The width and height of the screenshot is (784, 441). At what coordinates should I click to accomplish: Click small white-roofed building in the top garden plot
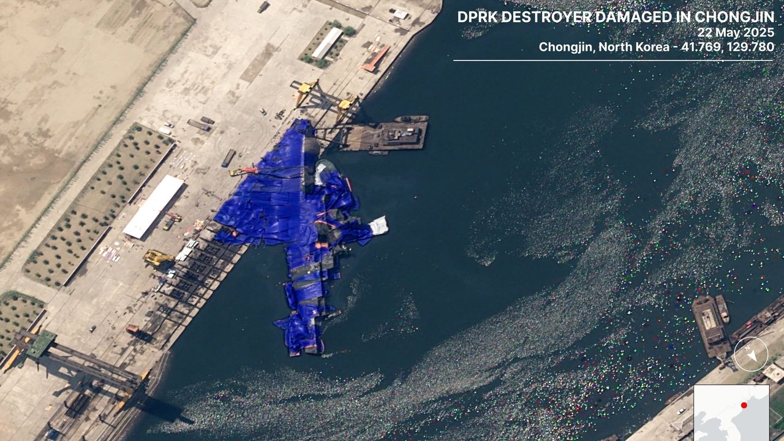click(327, 43)
